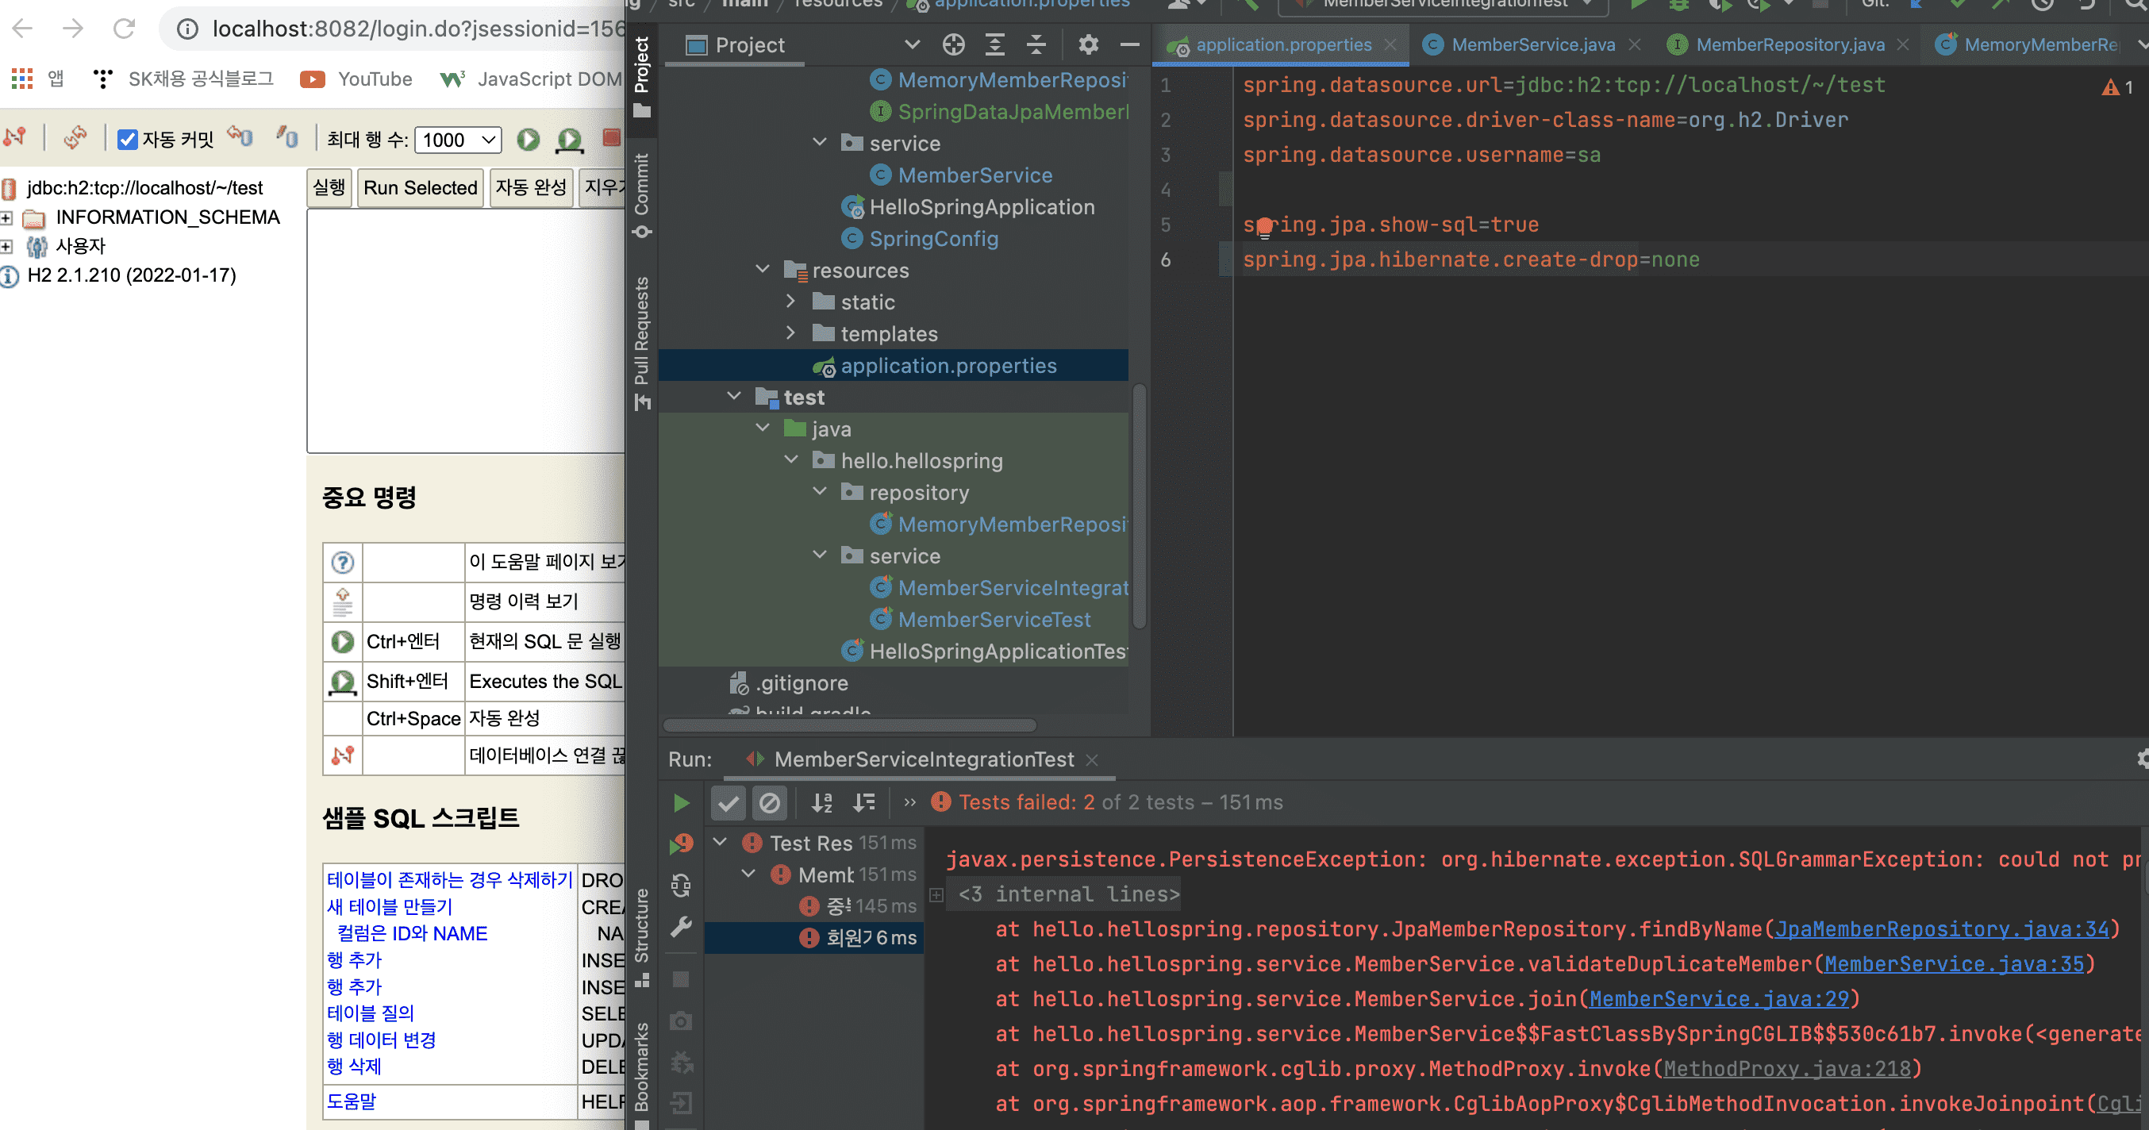This screenshot has width=2149, height=1130.
Task: Toggle Show Passed tests checkmark button
Action: click(x=728, y=802)
